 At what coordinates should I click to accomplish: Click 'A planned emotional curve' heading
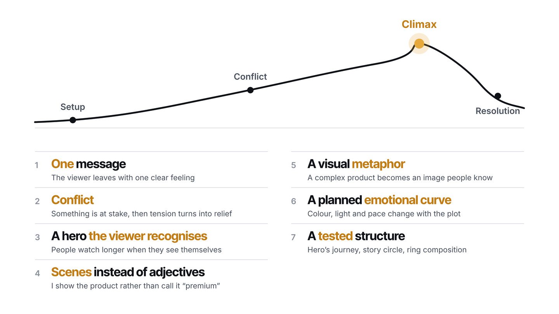click(379, 200)
